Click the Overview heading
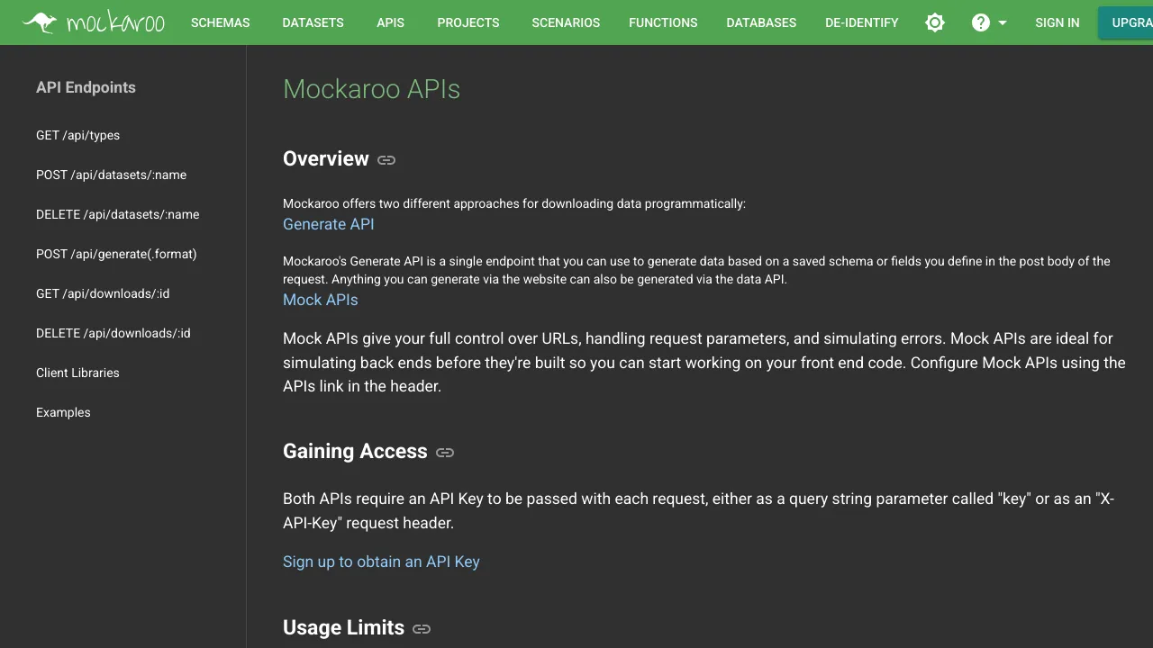 [x=326, y=158]
